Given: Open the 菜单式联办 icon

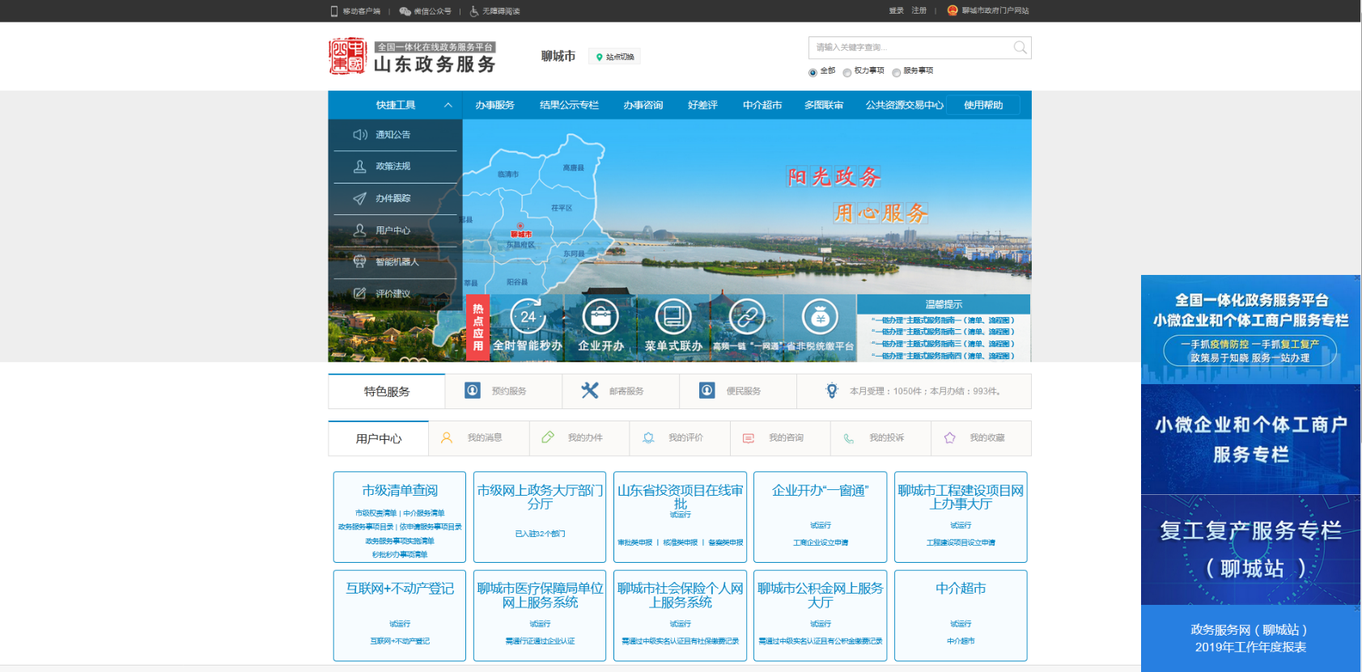Looking at the screenshot, I should [x=673, y=317].
